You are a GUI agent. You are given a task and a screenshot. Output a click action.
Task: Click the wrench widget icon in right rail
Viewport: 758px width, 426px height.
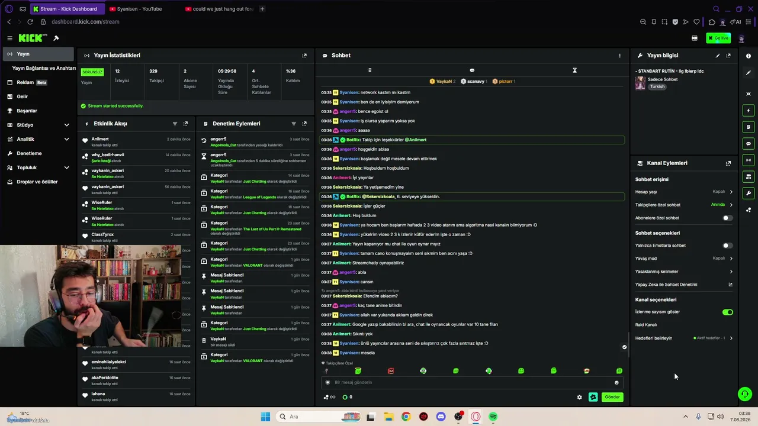[749, 193]
